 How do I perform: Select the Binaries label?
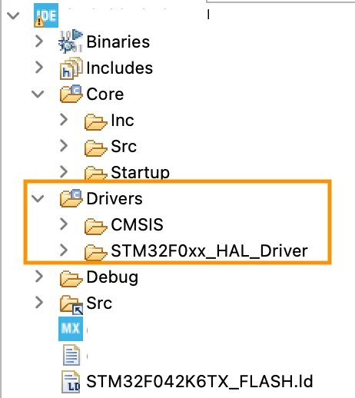118,41
